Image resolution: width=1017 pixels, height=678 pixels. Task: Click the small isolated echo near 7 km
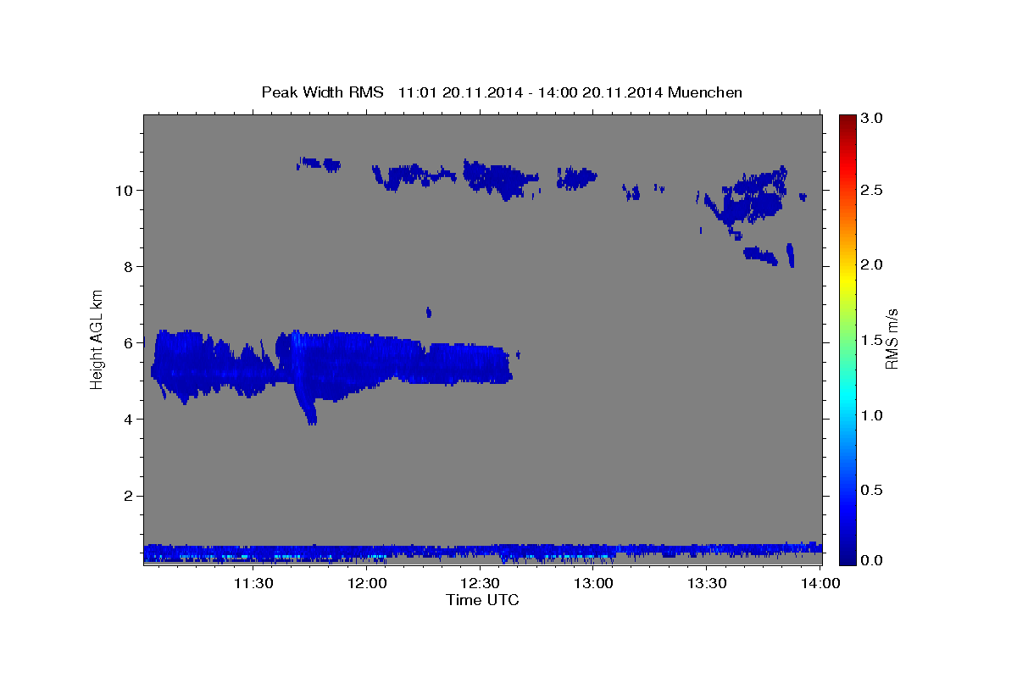(x=429, y=312)
